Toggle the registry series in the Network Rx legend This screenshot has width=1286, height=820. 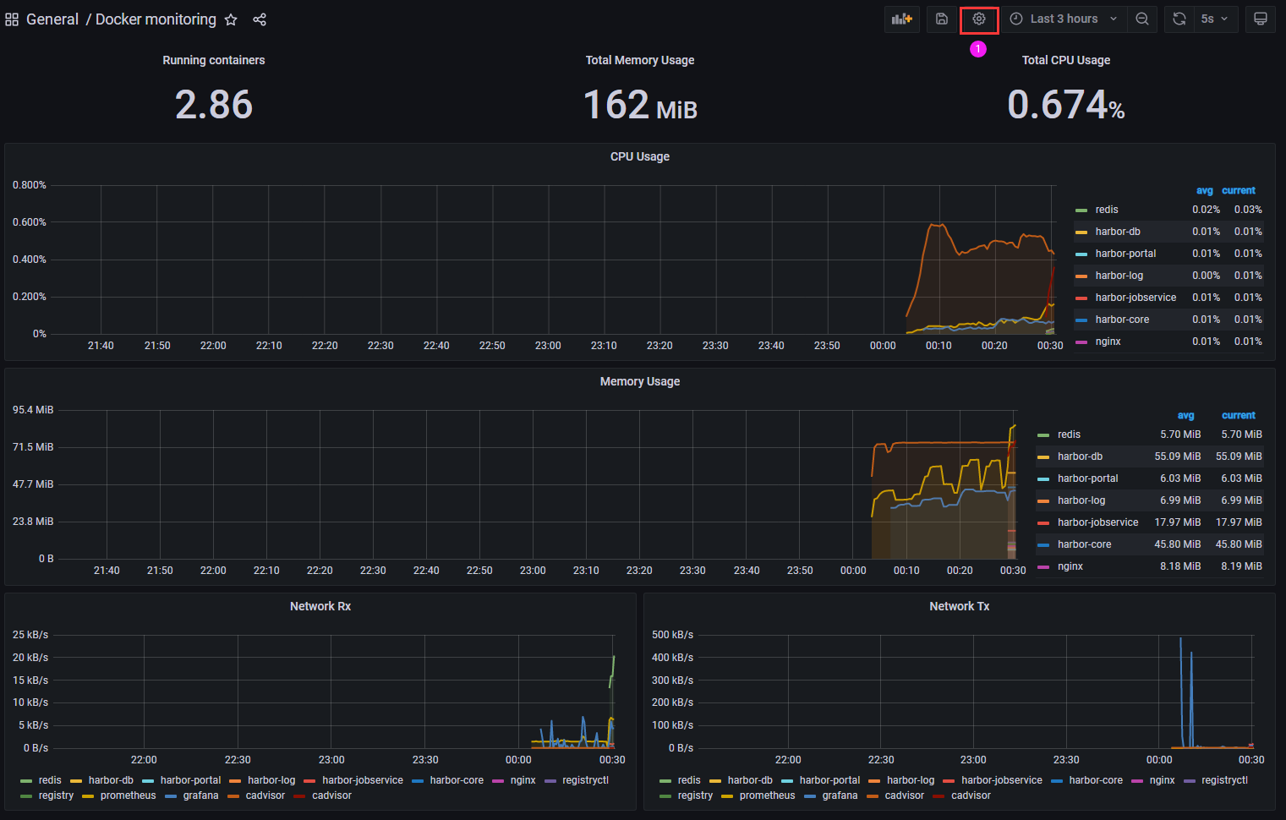[x=56, y=795]
